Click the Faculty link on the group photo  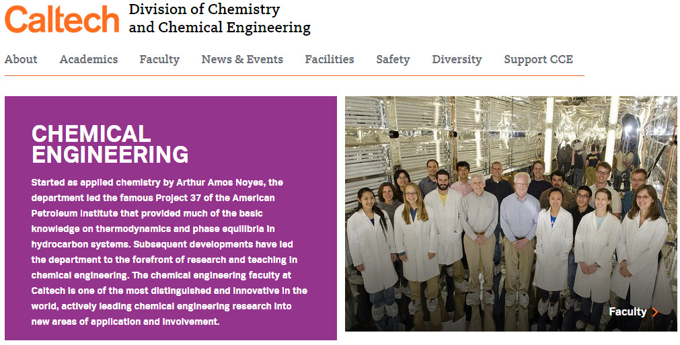click(x=627, y=312)
